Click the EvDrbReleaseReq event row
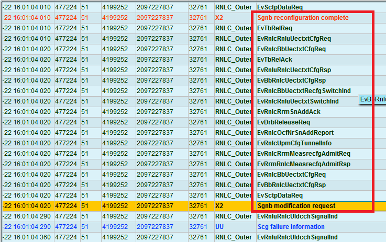 [283, 122]
